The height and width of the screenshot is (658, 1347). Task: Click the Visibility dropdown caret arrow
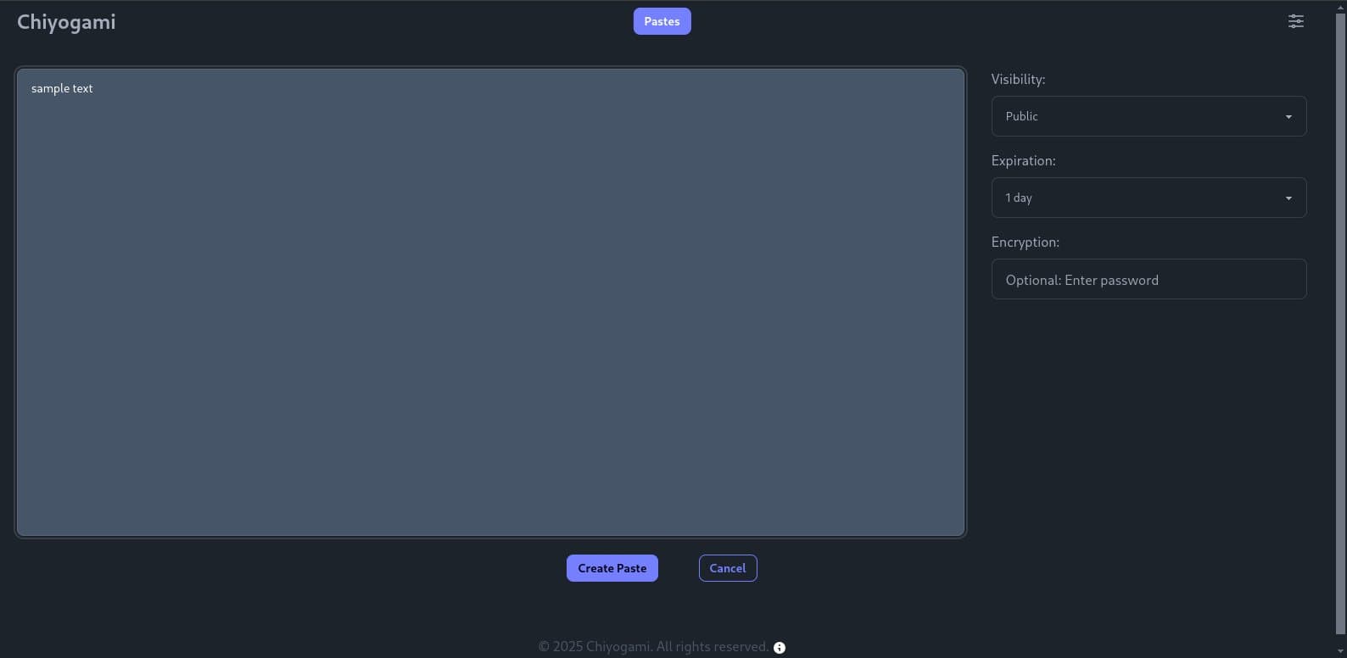pos(1288,117)
